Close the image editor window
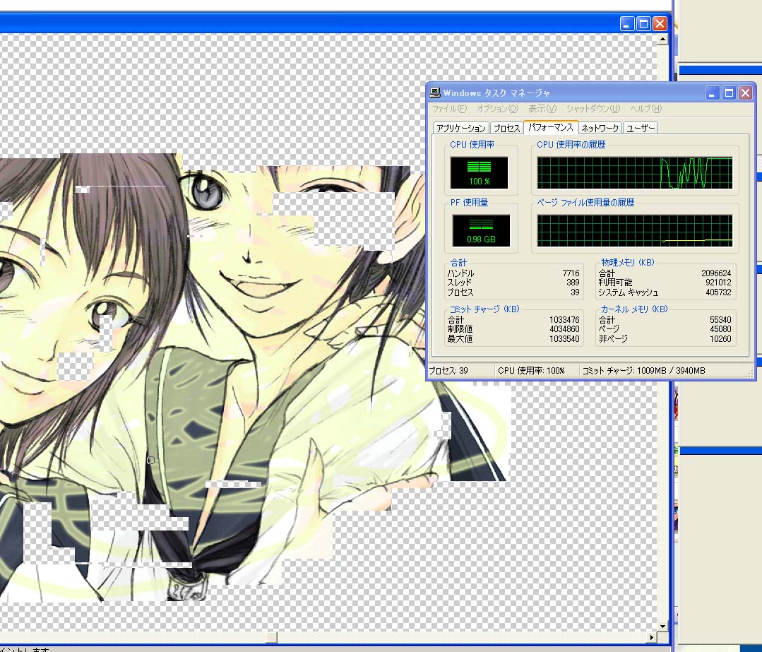762x652 pixels. tap(660, 23)
